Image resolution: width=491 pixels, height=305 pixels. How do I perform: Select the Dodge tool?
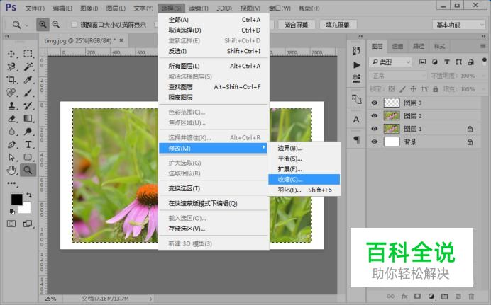pos(28,132)
